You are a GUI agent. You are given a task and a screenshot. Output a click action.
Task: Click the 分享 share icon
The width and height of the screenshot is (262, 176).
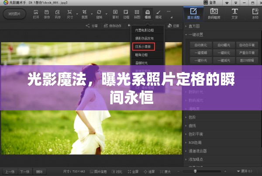coord(92,26)
